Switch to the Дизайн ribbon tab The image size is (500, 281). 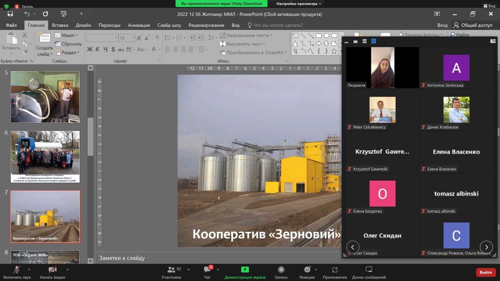coord(83,25)
